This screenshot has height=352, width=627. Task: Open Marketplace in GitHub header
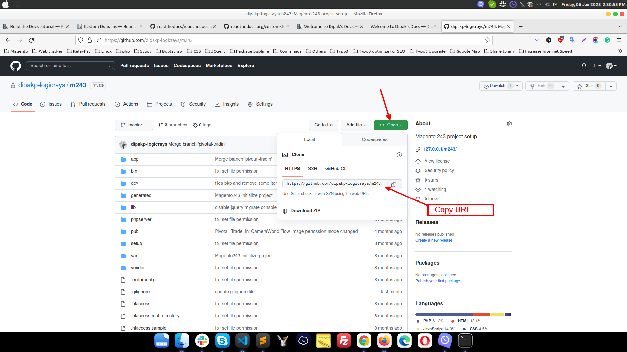coord(219,66)
